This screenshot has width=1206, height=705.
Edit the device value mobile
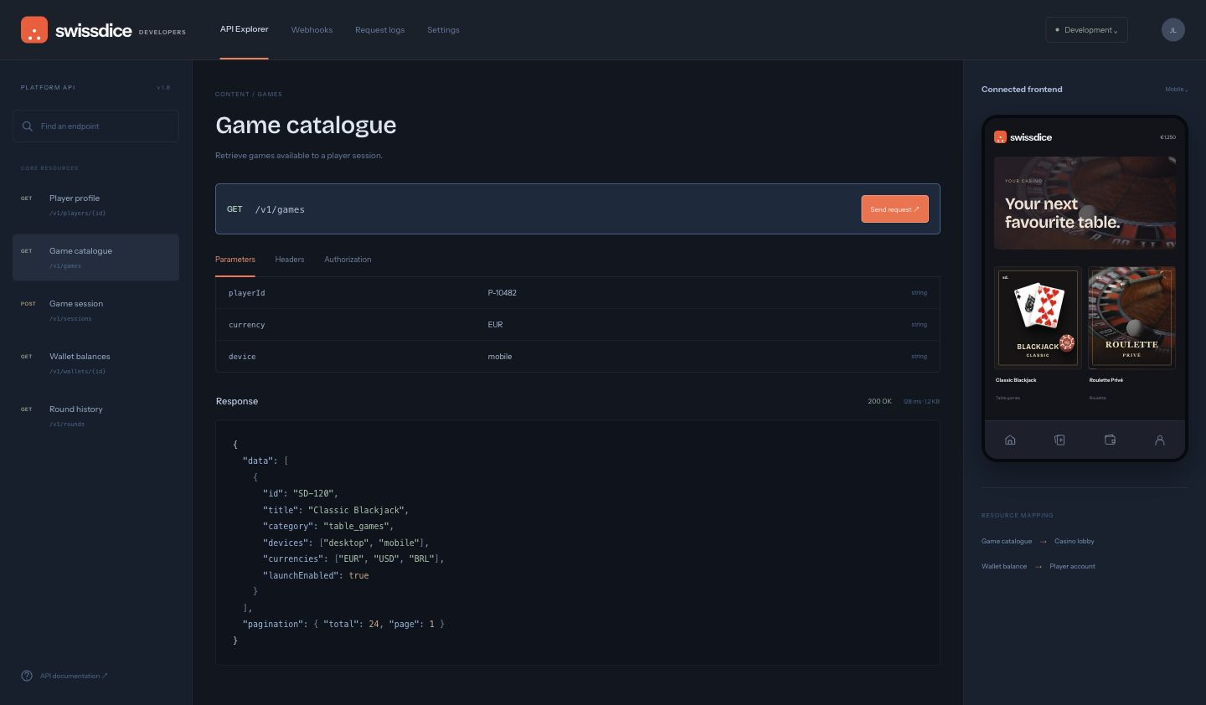pyautogui.click(x=500, y=357)
